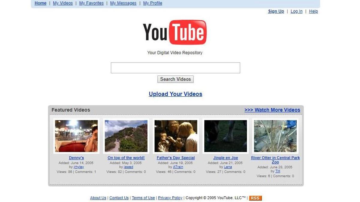Image resolution: width=360 pixels, height=202 pixels.
Task: Click the Featured Videos heading
Action: tap(71, 110)
